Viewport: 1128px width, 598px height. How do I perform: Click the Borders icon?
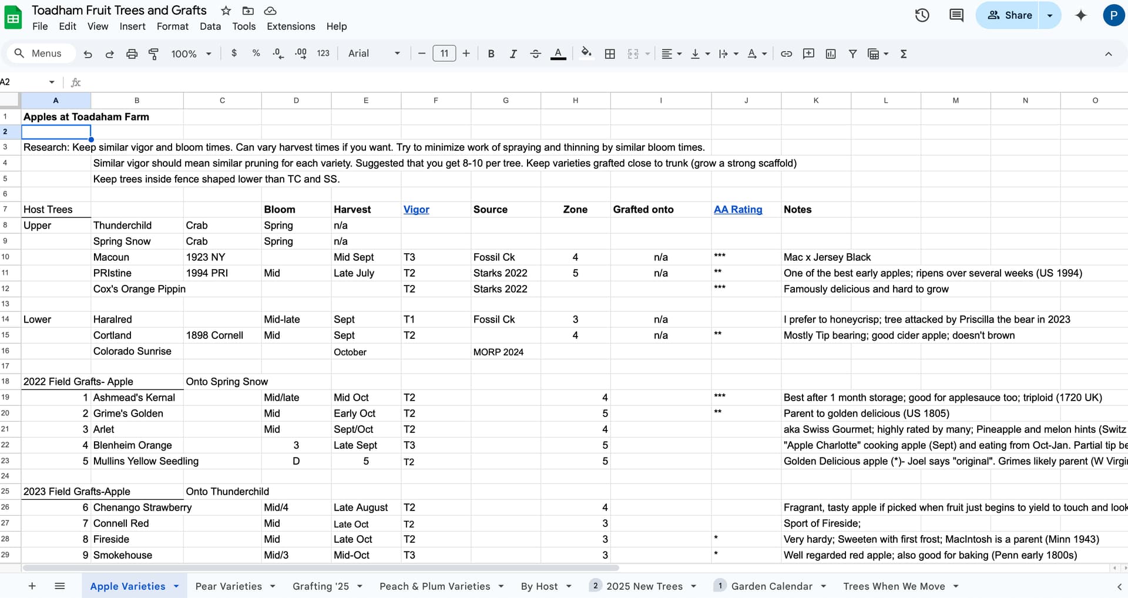coord(610,54)
